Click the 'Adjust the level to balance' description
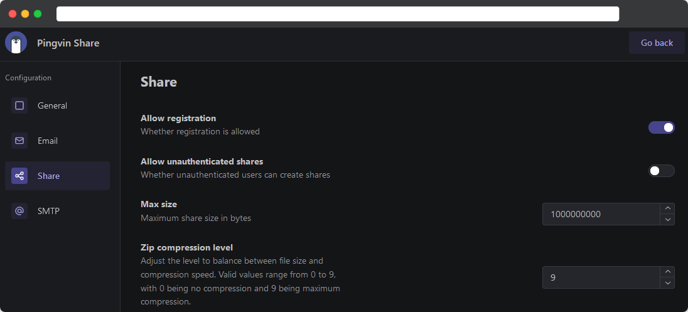 (x=240, y=281)
